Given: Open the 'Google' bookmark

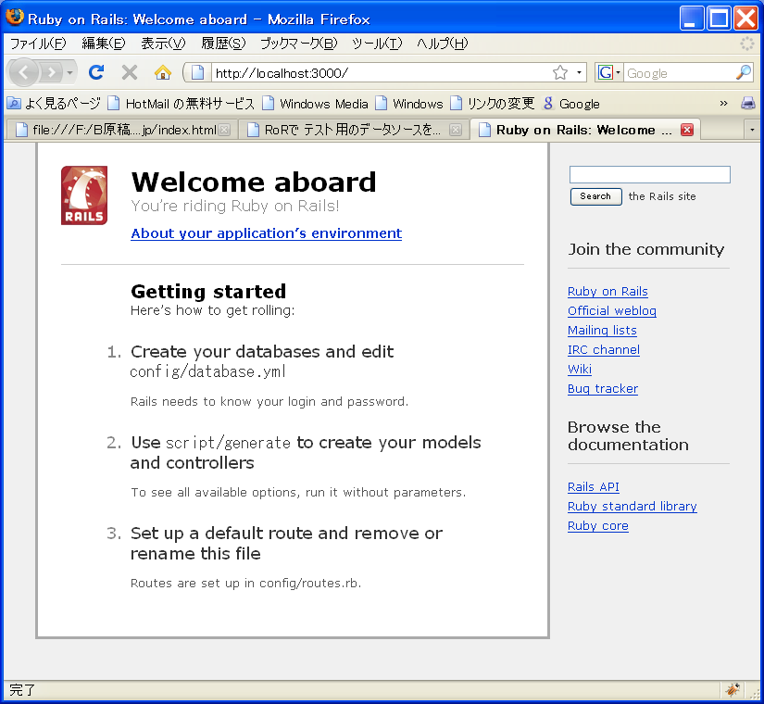Looking at the screenshot, I should point(571,104).
